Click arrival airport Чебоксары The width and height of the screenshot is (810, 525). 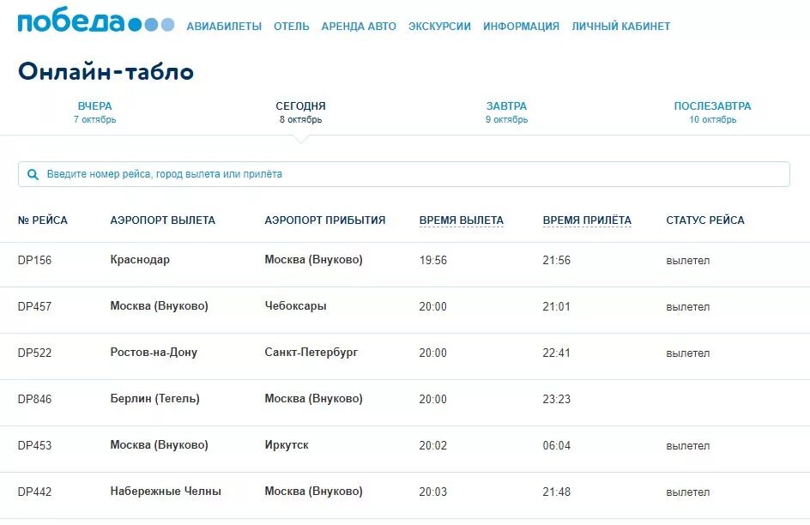tap(295, 306)
